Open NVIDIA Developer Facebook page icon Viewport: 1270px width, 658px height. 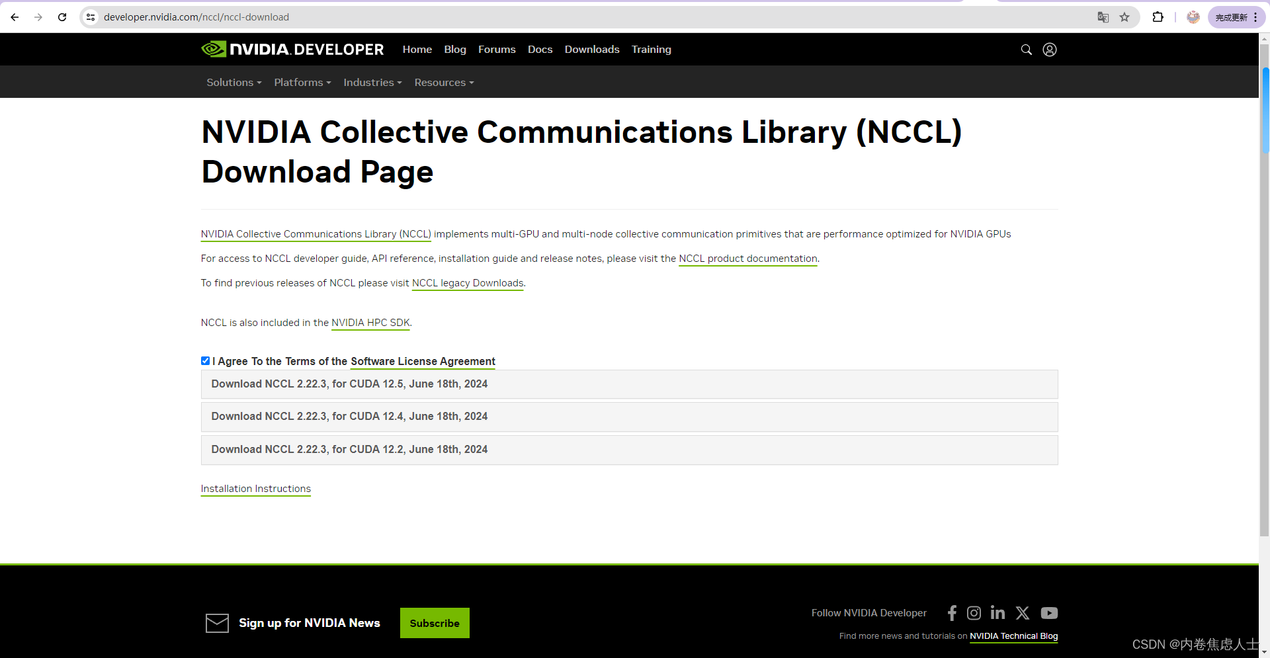(x=952, y=613)
